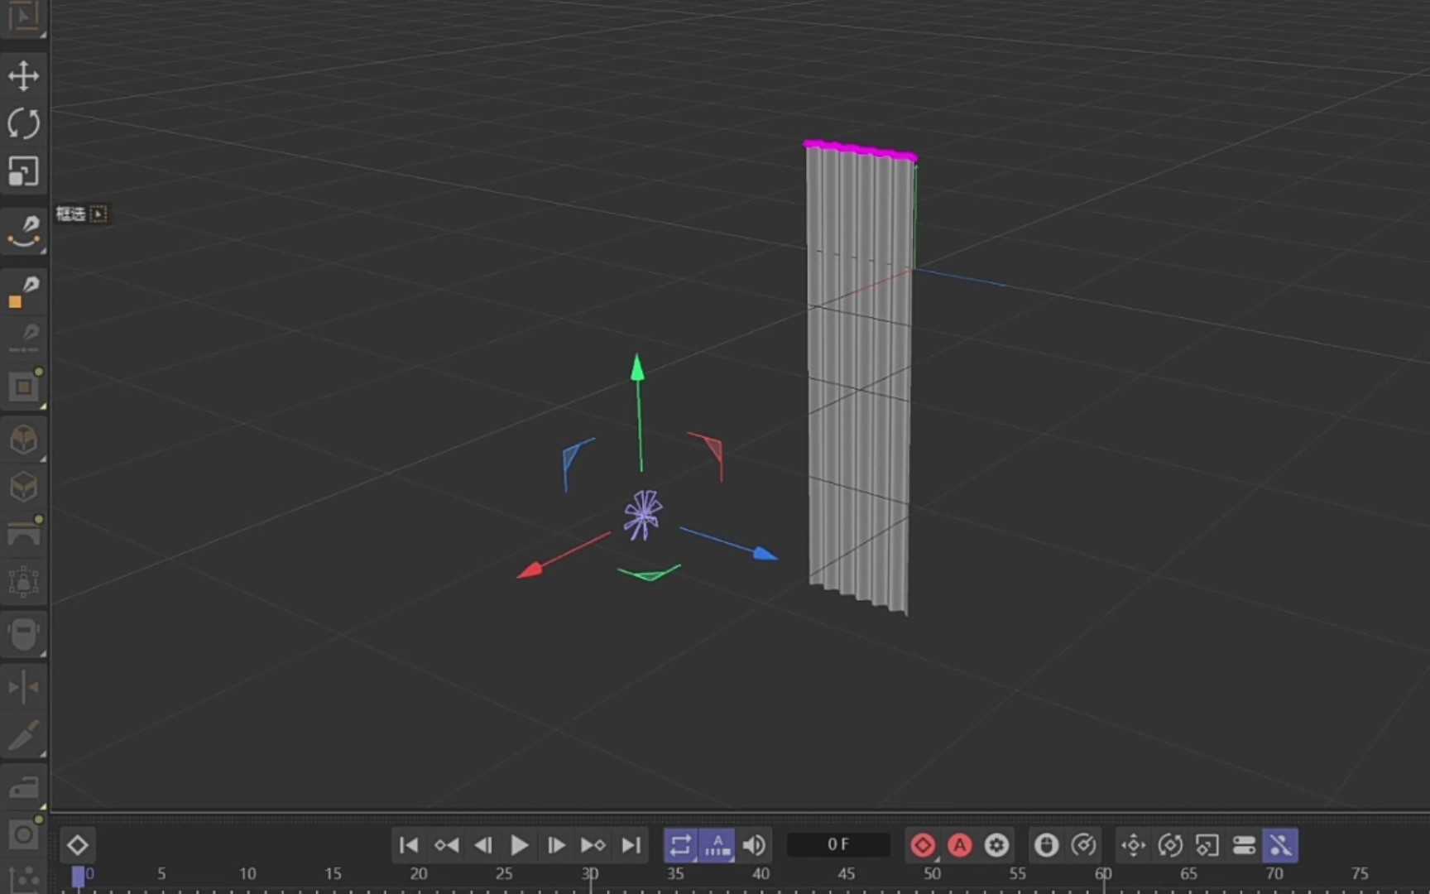Click the 0 F frame counter field

pos(837,844)
